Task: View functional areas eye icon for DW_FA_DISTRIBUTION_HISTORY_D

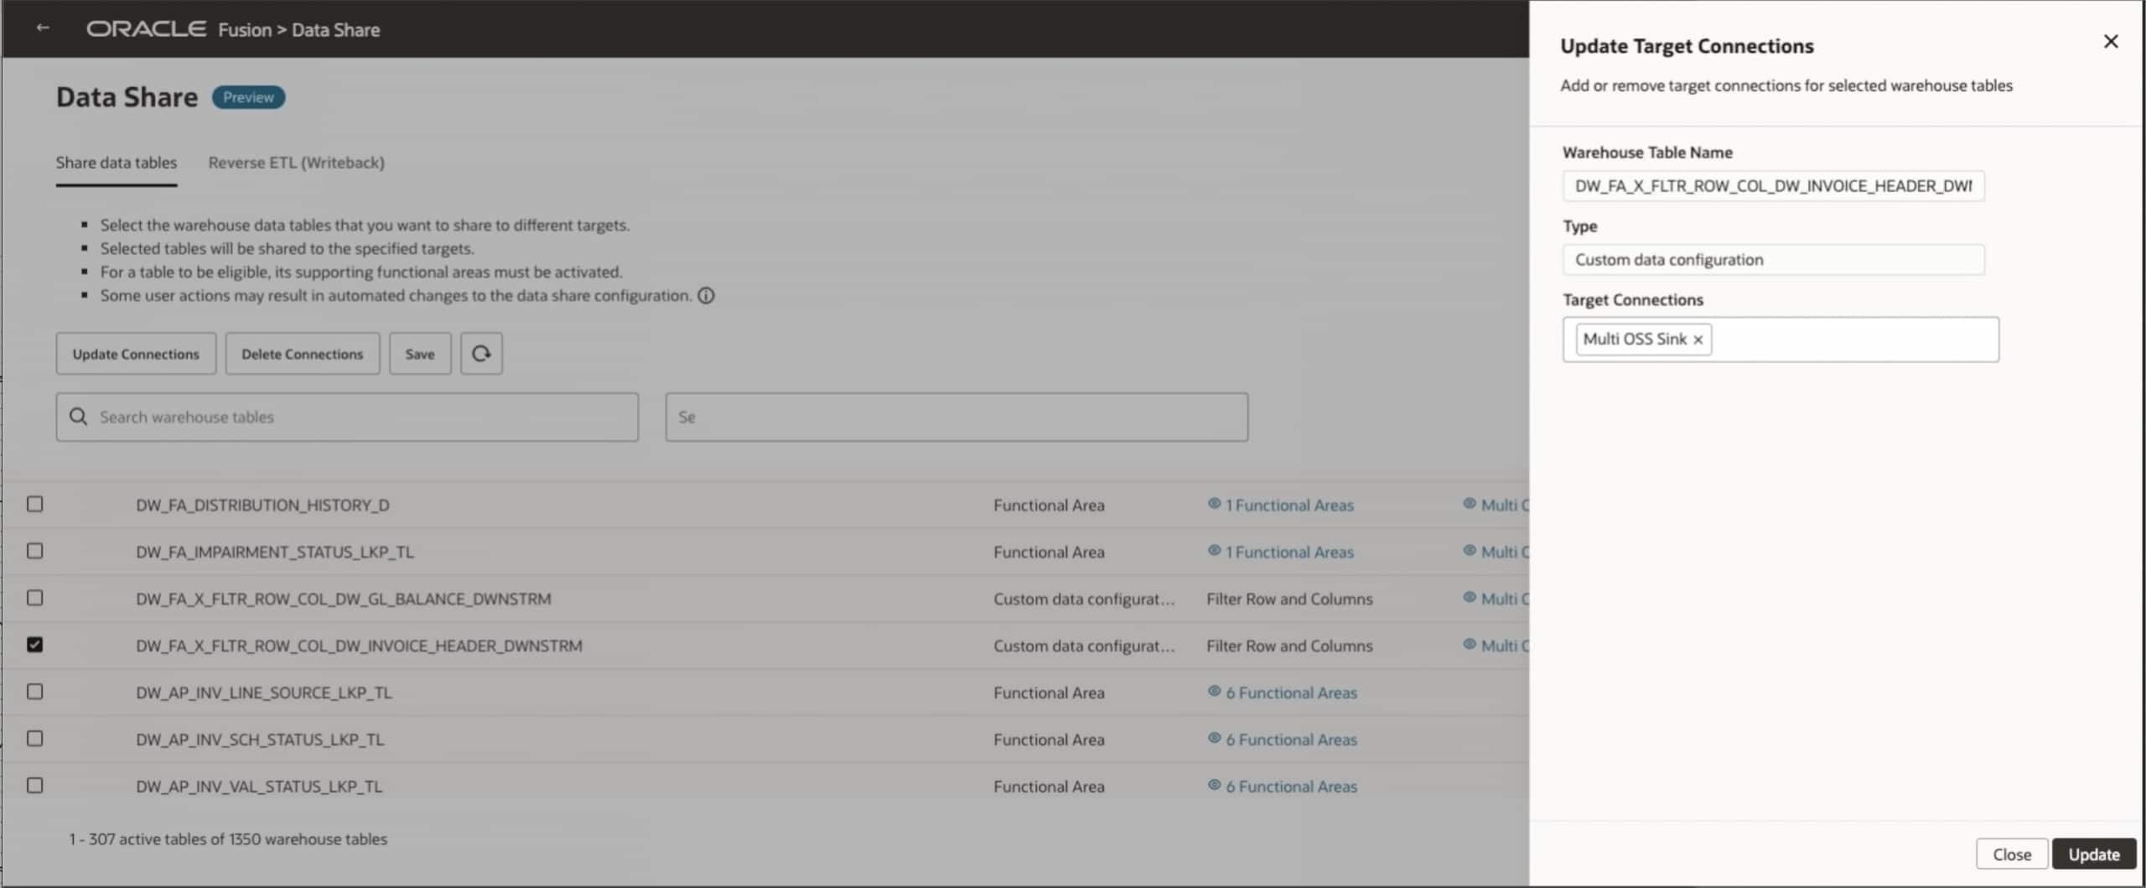Action: click(x=1213, y=504)
